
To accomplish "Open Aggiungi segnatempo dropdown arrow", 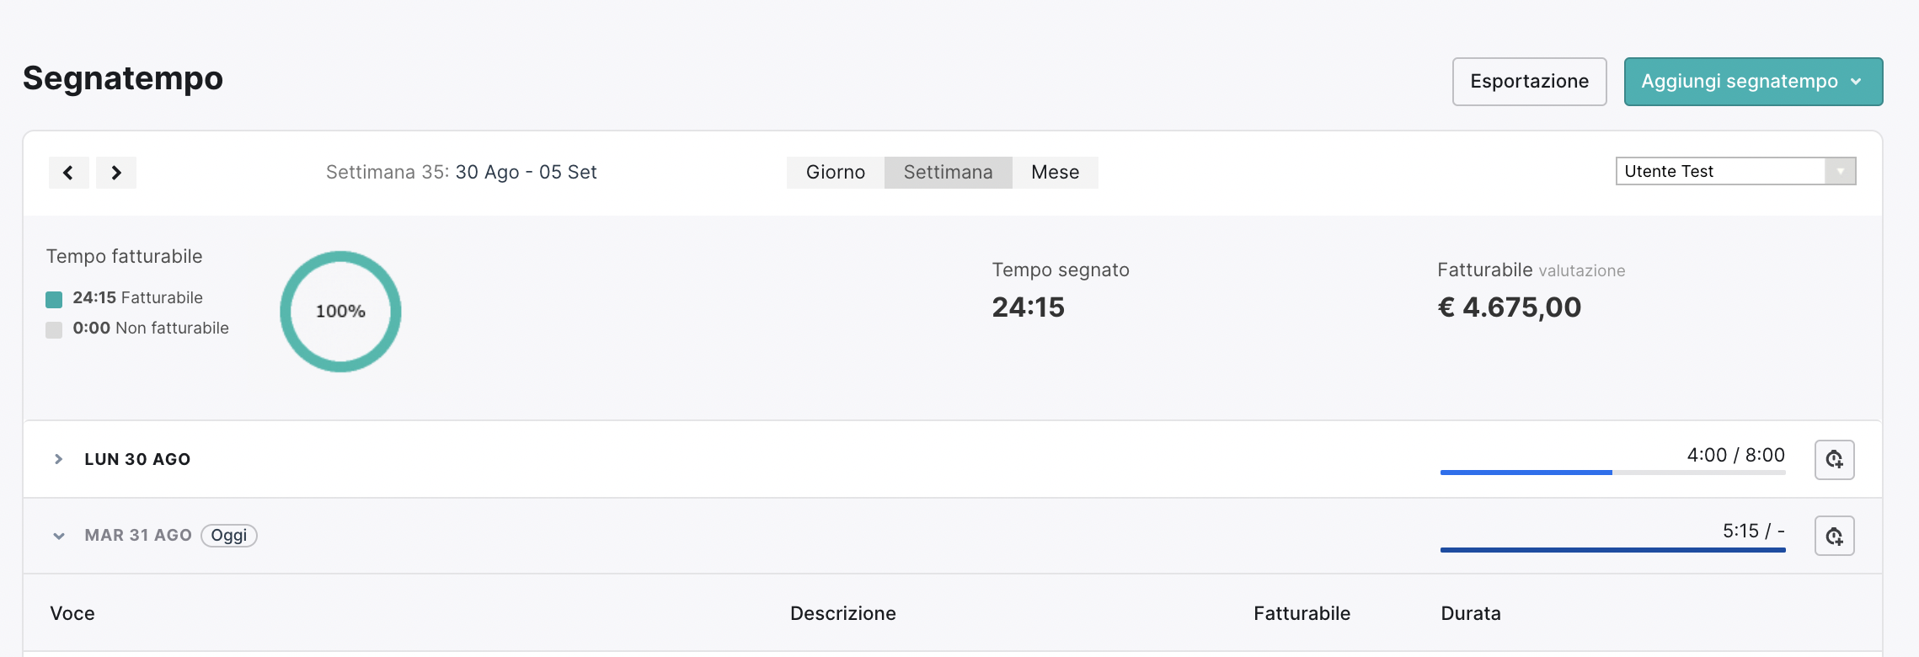I will pos(1856,82).
